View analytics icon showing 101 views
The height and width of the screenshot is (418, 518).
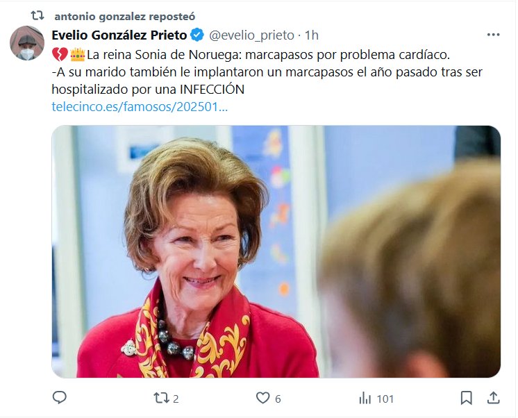(365, 398)
